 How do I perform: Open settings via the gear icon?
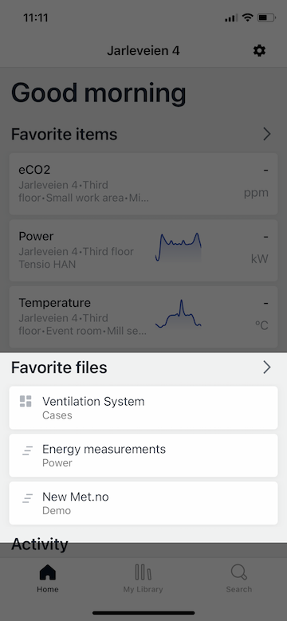[x=259, y=51]
